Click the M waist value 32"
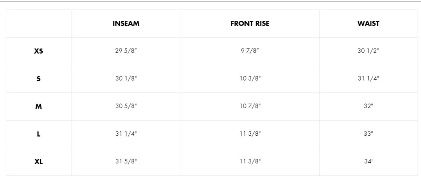The image size is (421, 185). pyautogui.click(x=368, y=106)
